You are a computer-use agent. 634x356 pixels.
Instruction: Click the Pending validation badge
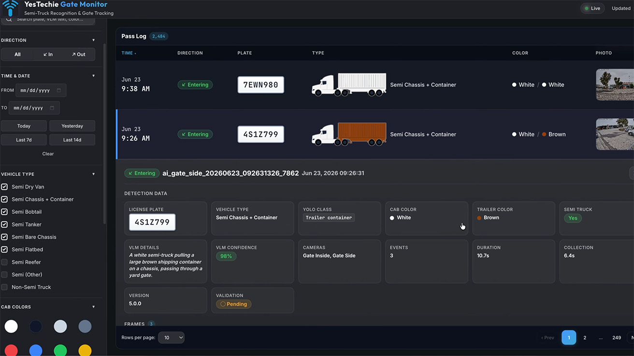tap(233, 304)
